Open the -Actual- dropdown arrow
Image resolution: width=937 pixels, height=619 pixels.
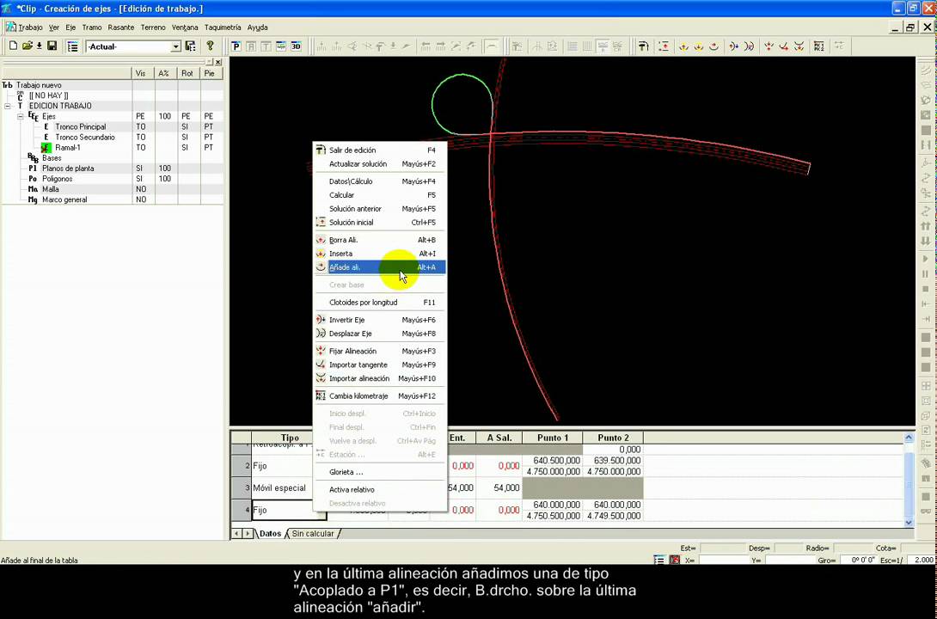[175, 46]
